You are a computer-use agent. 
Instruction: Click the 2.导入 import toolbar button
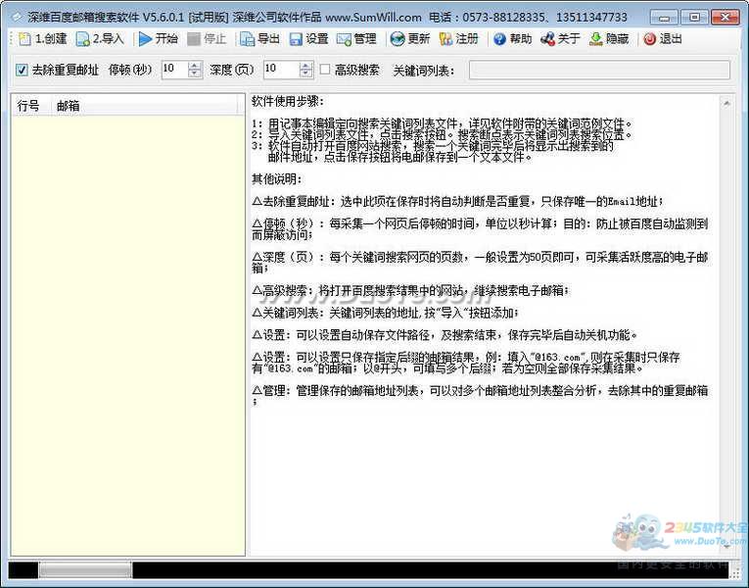point(100,39)
